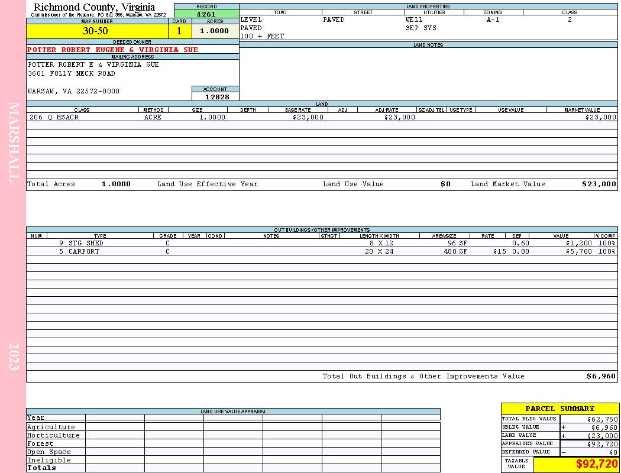
Task: Click the SEP SYS utilities value
Action: 421,28
